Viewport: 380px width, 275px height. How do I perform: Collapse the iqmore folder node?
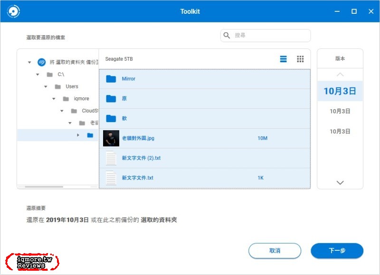pyautogui.click(x=54, y=99)
